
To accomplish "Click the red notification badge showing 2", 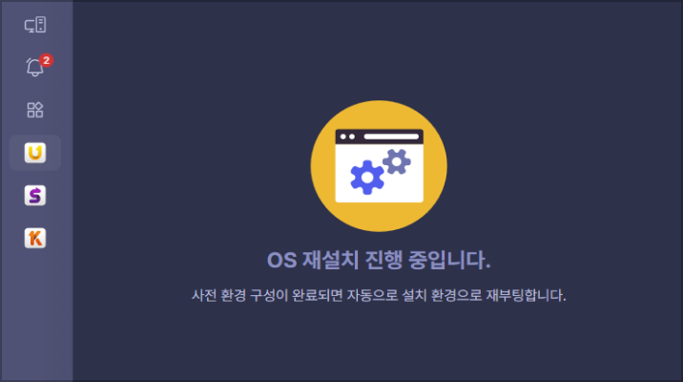I will tap(46, 60).
